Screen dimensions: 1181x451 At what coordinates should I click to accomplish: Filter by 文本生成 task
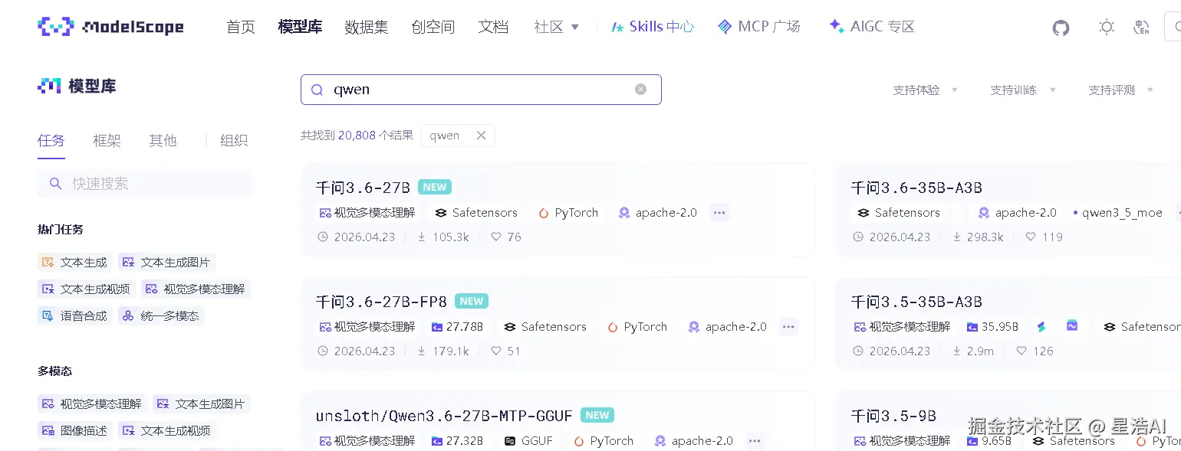click(74, 263)
